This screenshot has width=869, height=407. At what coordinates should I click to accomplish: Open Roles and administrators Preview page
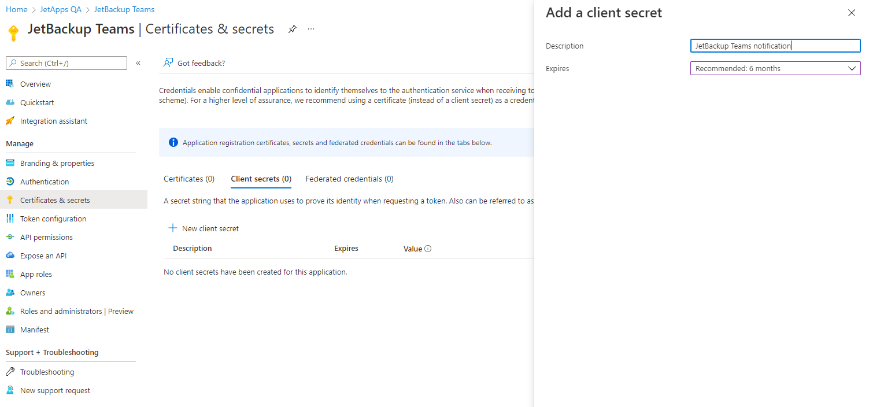pos(77,311)
